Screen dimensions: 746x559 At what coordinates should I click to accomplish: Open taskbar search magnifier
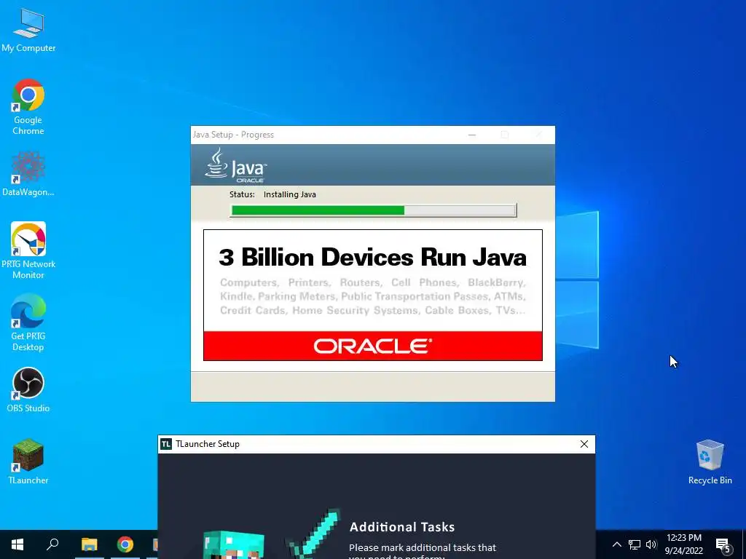52,544
